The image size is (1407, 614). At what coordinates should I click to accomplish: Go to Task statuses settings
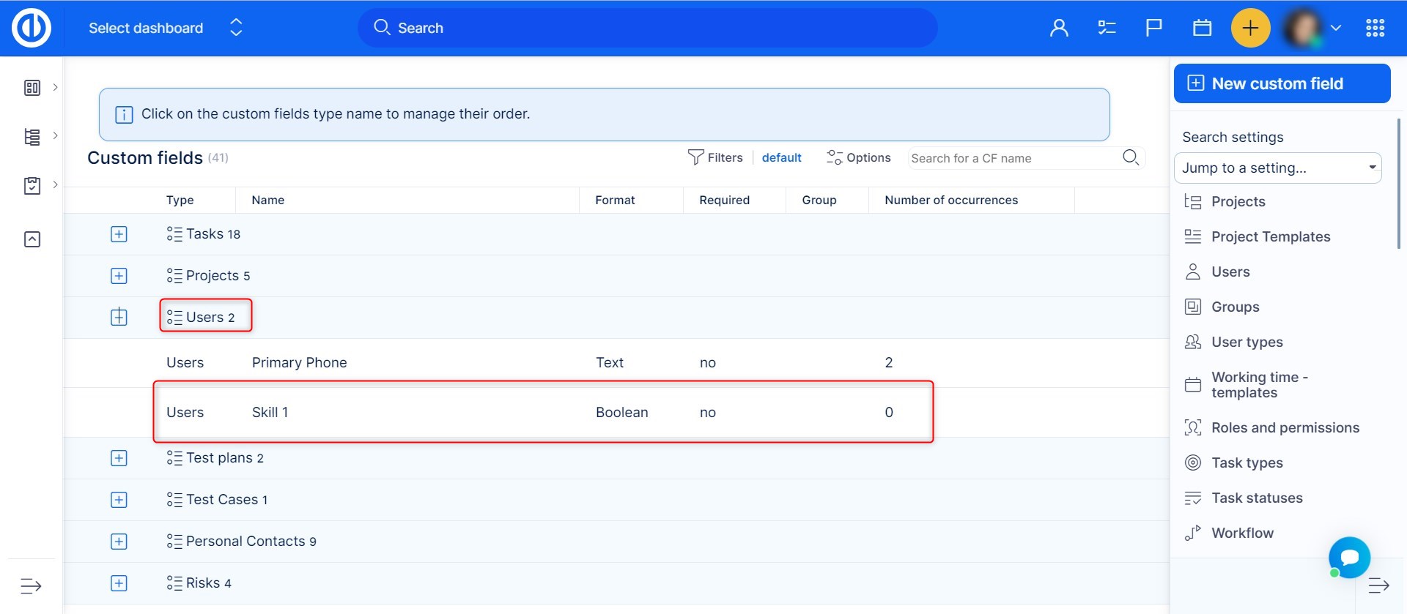point(1256,498)
